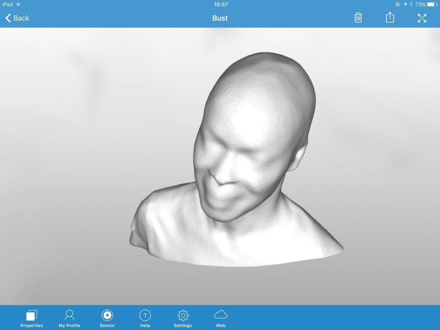The image size is (440, 330).
Task: Tap the battery indicator in the status bar
Action: (x=432, y=4)
